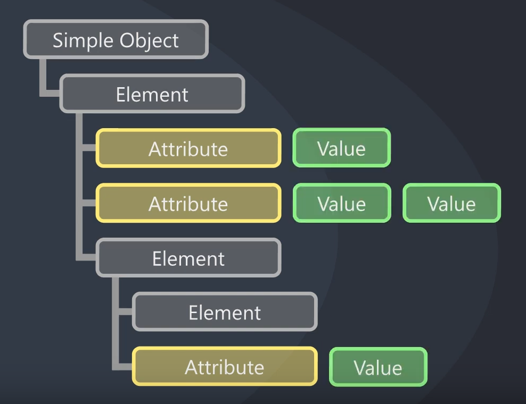Image resolution: width=526 pixels, height=404 pixels.
Task: Click the connector elbow into the bottom Attribute
Action: coord(122,366)
